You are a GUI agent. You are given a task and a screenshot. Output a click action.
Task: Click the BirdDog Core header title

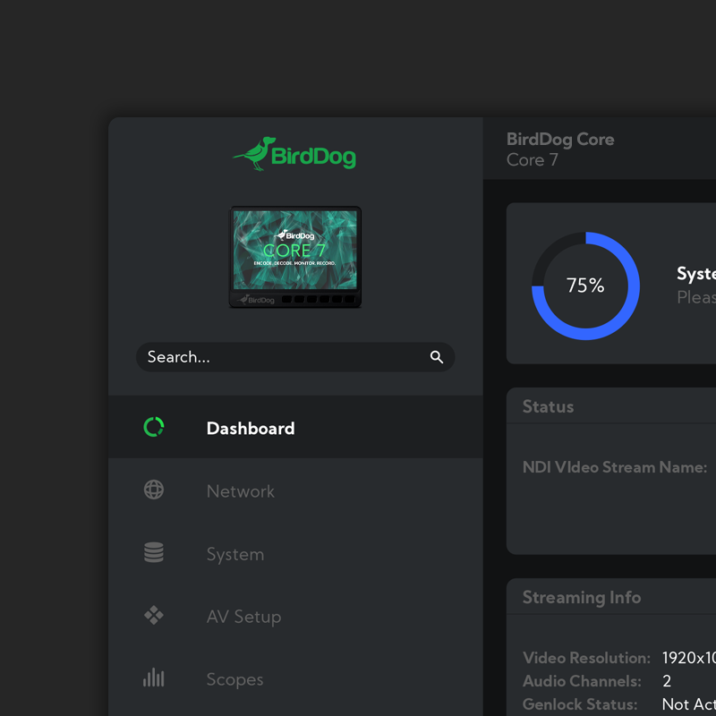(560, 140)
